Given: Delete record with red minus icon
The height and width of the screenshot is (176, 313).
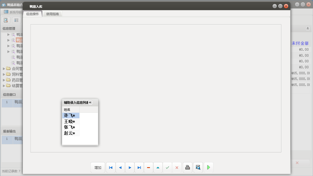Looking at the screenshot, I should (149, 167).
